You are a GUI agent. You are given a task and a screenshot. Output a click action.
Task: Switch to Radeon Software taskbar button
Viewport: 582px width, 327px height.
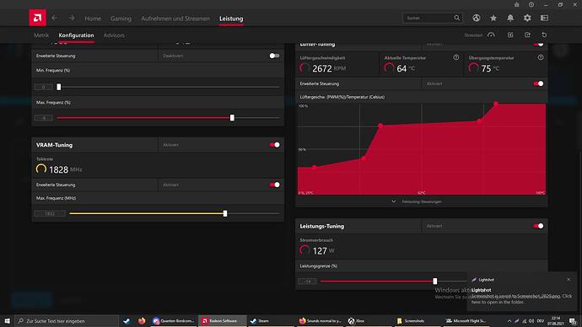[222, 321]
